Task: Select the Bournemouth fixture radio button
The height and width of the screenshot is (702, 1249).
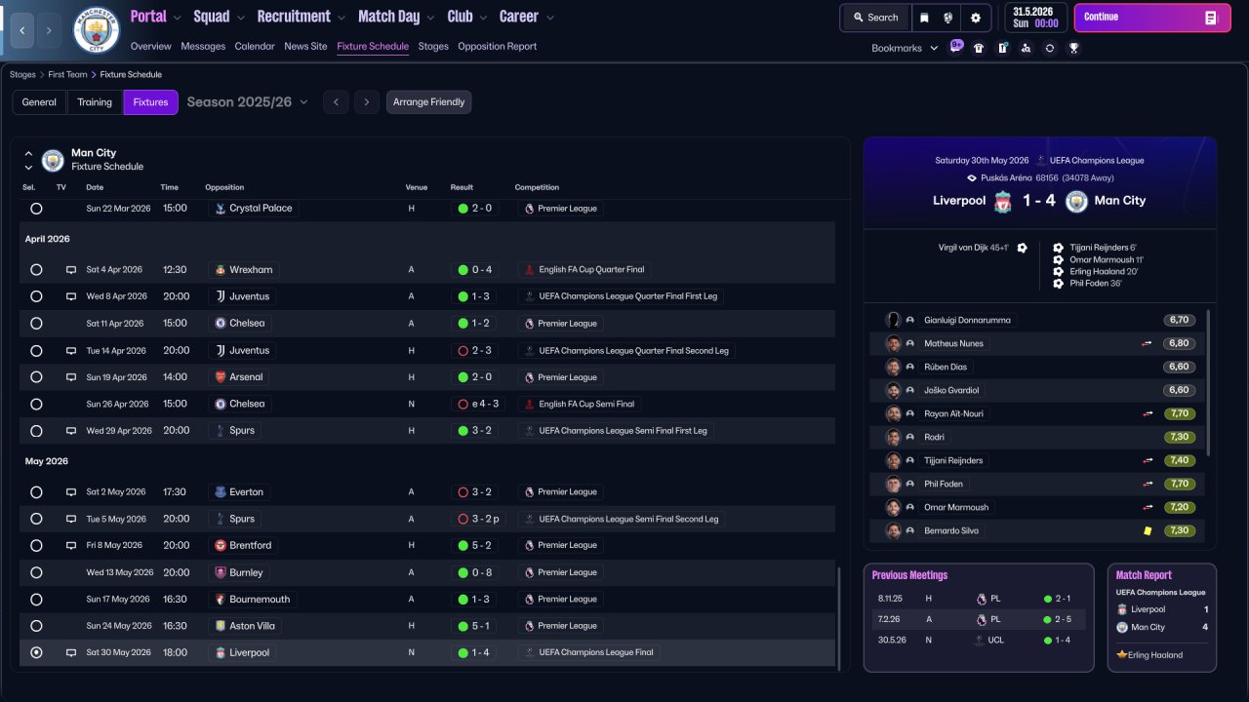Action: (x=36, y=600)
